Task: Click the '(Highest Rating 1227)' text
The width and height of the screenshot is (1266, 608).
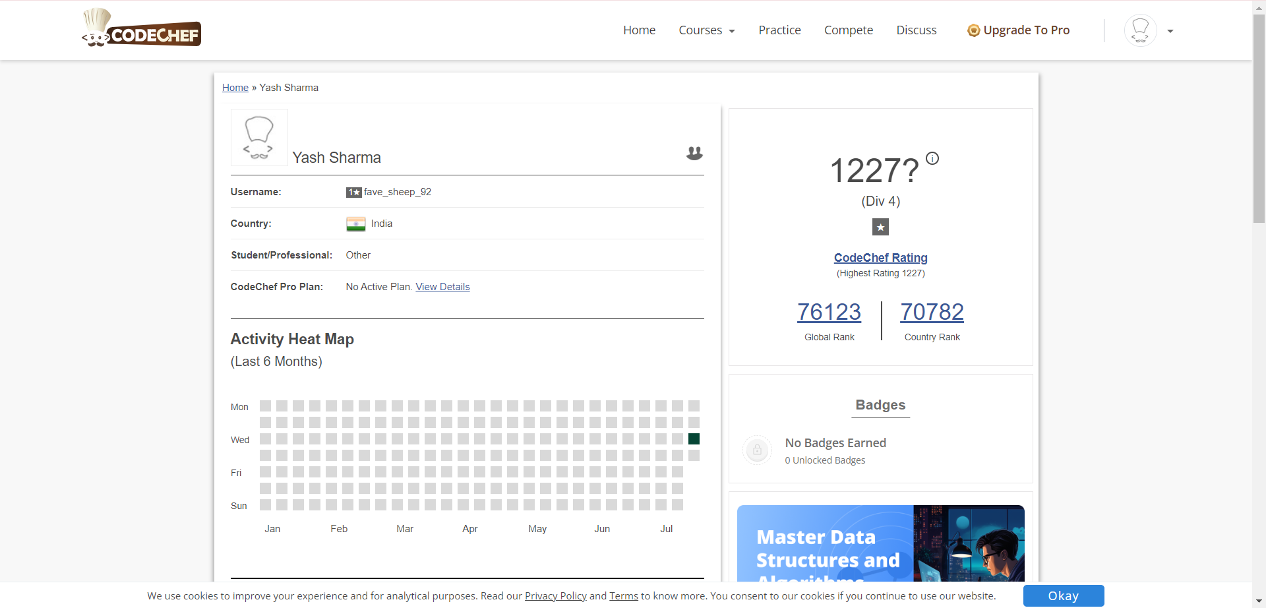Action: coord(880,274)
